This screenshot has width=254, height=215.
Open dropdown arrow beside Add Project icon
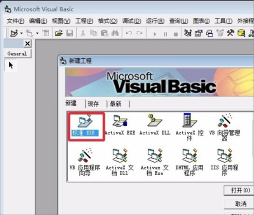22,33
